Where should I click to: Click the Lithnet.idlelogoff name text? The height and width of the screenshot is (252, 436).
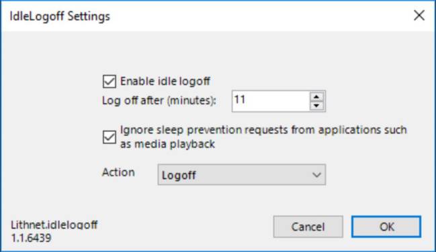click(54, 225)
